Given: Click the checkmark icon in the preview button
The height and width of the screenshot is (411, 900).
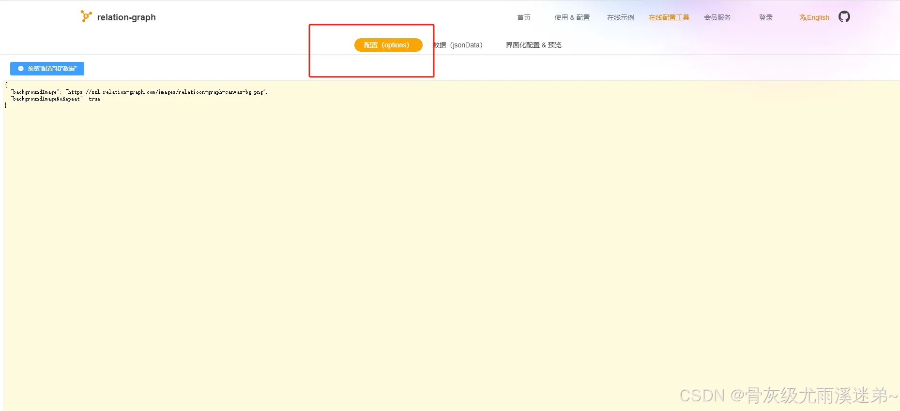Looking at the screenshot, I should click(x=21, y=69).
